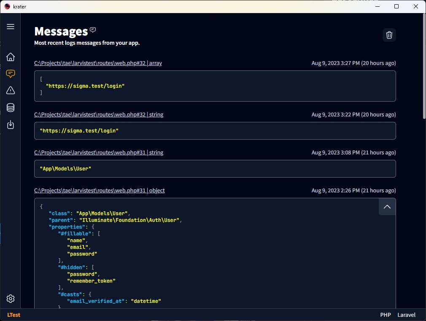Click the web.php#32 string log link
This screenshot has width=426, height=321.
pyautogui.click(x=98, y=114)
